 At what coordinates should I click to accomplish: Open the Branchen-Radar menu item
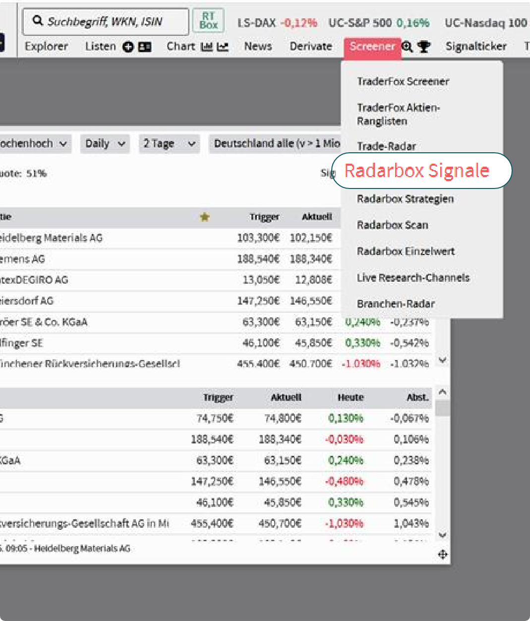click(x=396, y=304)
